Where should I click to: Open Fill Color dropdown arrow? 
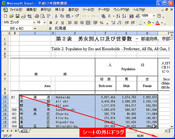click(153, 23)
